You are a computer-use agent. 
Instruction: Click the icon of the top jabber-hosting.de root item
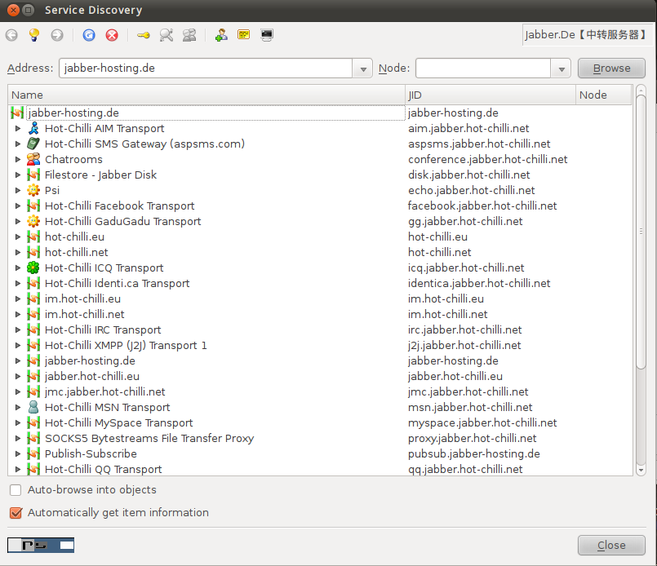point(17,113)
